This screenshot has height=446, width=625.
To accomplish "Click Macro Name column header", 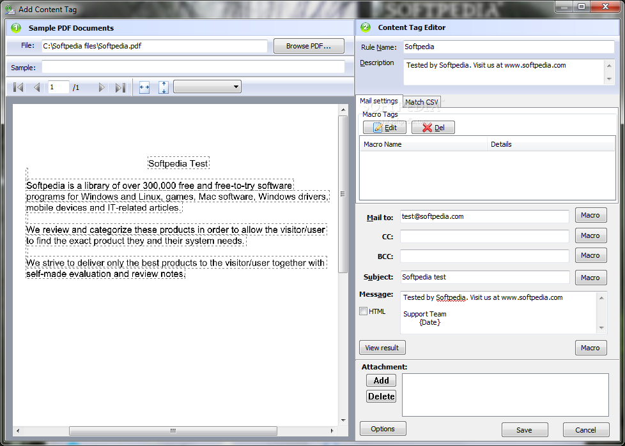I will (423, 144).
